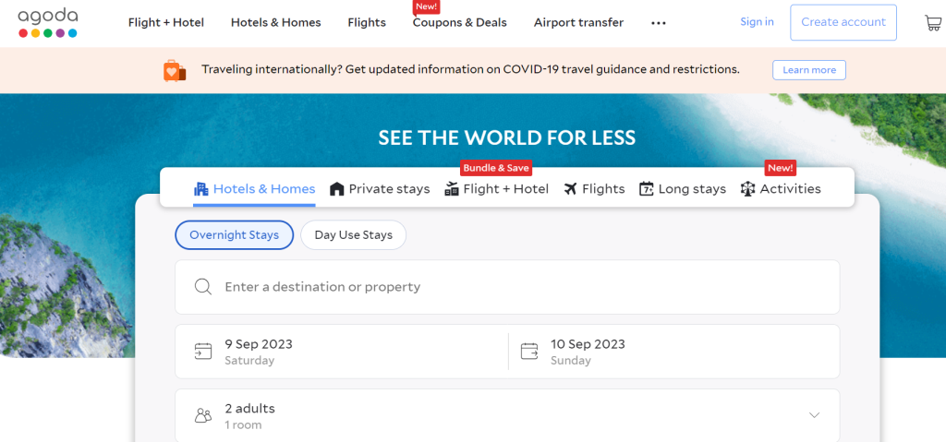Screen dimensions: 946x442
Task: Open the 10 Sep 2023 check-out date picker
Action: pos(588,351)
